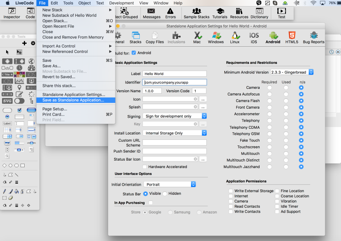
Task: Open the Tools palette gear settings
Action: coord(33,43)
